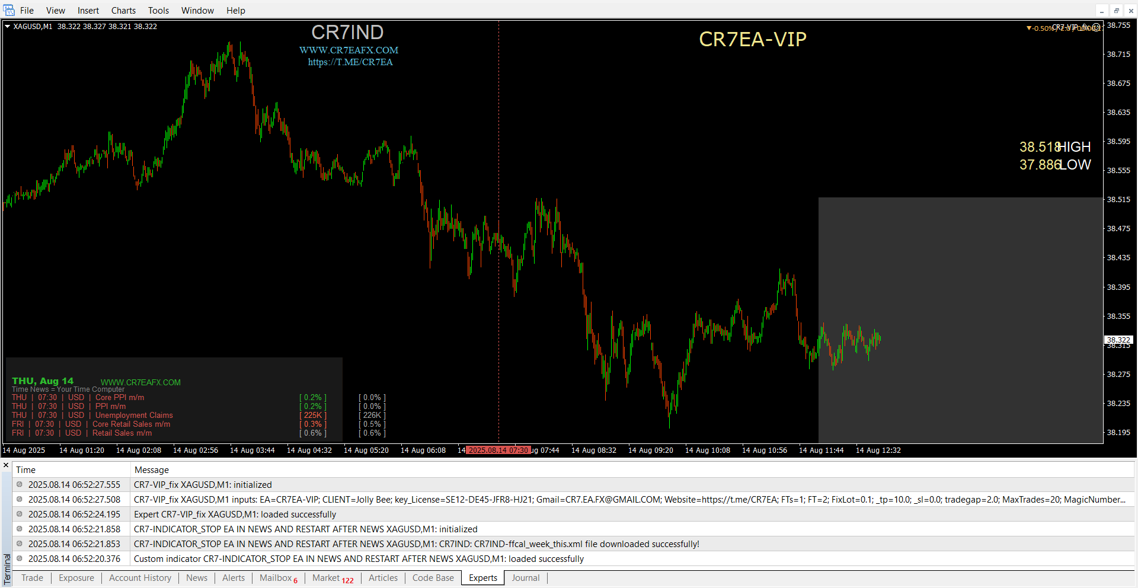Click the log icon for 06:52:27.555 entry
The width and height of the screenshot is (1138, 588).
coord(20,484)
